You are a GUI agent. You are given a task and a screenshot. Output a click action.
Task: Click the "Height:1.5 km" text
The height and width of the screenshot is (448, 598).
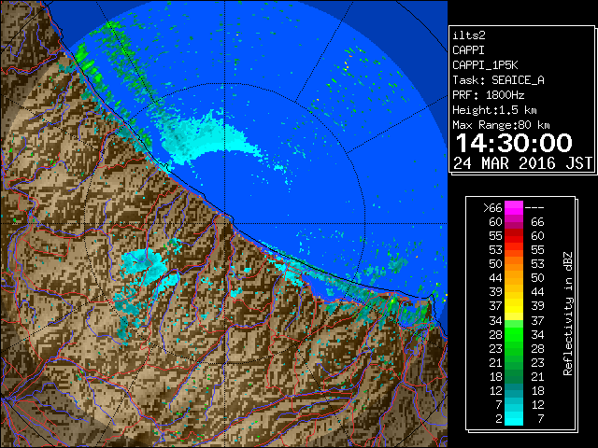coord(494,110)
